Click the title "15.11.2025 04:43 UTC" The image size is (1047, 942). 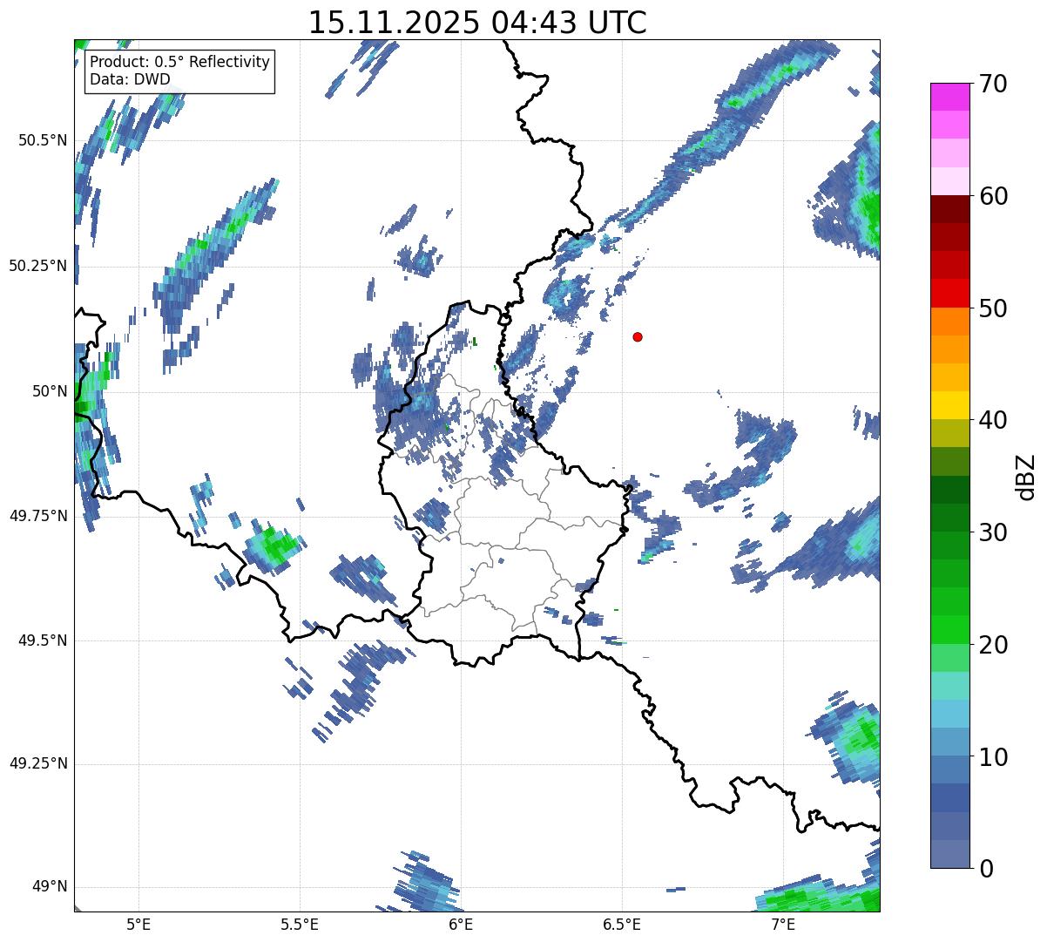pyautogui.click(x=477, y=22)
